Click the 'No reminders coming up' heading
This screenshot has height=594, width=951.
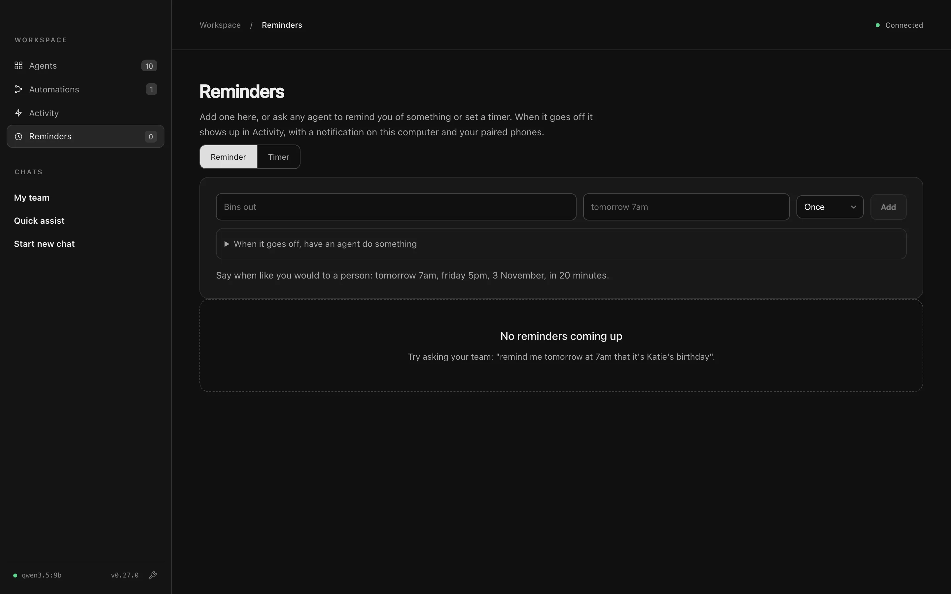point(561,336)
